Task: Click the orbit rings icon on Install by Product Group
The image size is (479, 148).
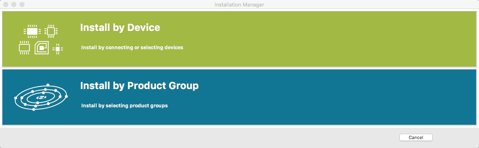Action: pos(41,97)
